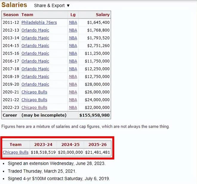Viewport: 197px width, 184px height.
Task: Sort table by Lg column header
Action: coord(73,15)
